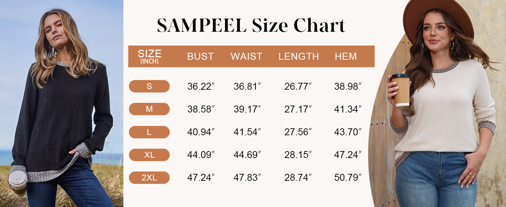Select the M size pill
The height and width of the screenshot is (207, 506).
tap(149, 109)
